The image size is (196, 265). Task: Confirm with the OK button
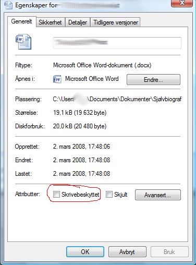[85, 251]
